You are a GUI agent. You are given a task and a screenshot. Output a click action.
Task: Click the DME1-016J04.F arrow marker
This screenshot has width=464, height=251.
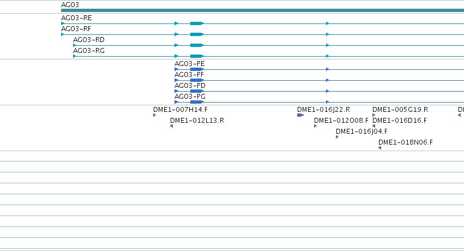point(337,137)
